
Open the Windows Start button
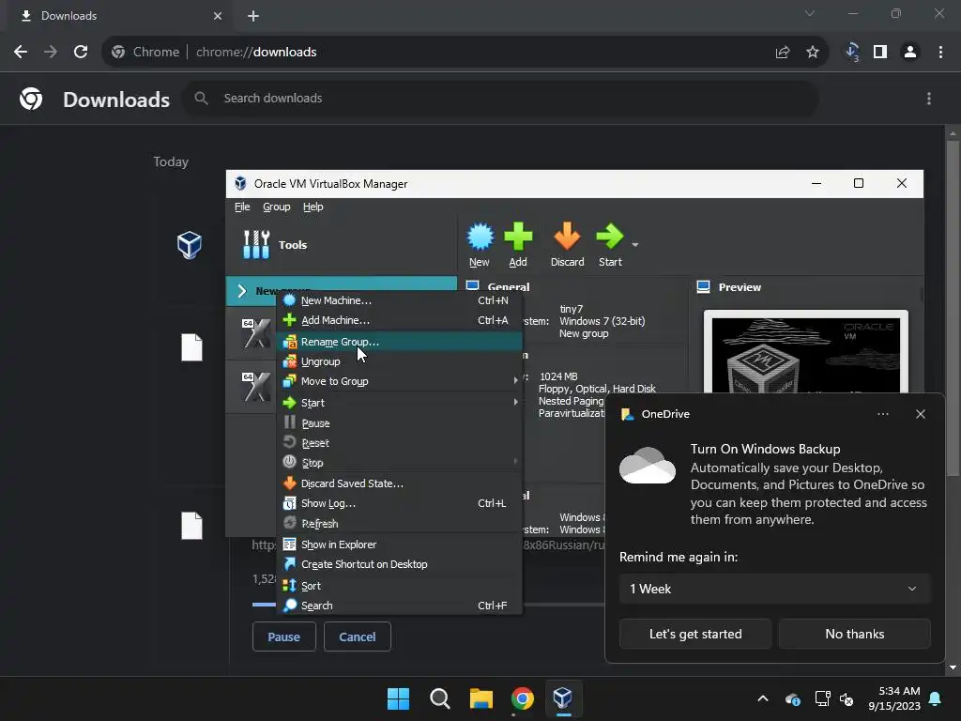(x=398, y=698)
